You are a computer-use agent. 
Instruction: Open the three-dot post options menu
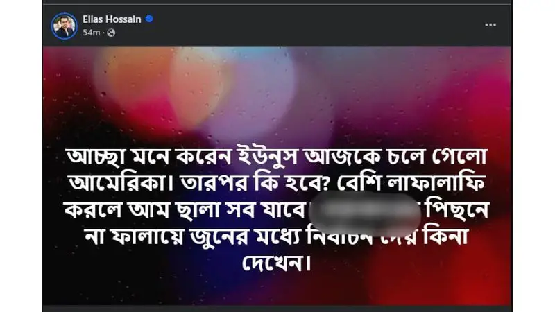tap(490, 25)
